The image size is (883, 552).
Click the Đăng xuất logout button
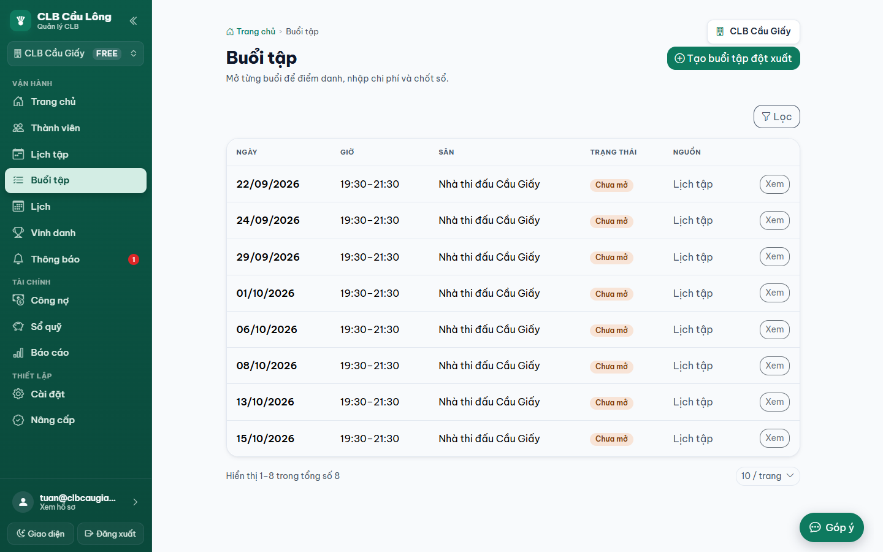[110, 534]
